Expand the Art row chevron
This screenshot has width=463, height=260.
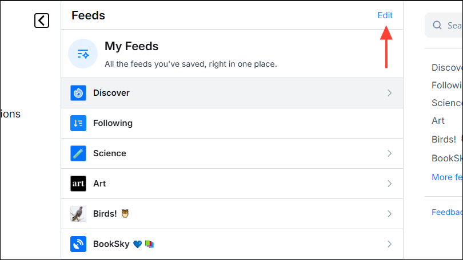[x=389, y=184]
